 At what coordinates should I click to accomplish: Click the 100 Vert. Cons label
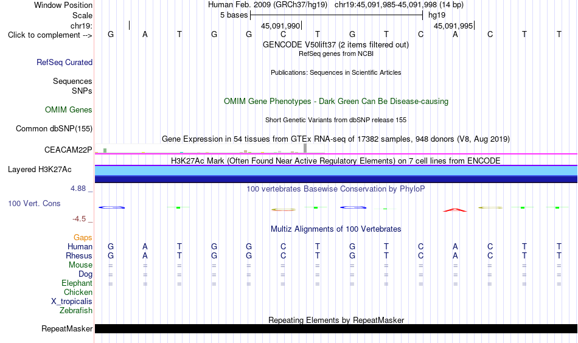[x=34, y=203]
